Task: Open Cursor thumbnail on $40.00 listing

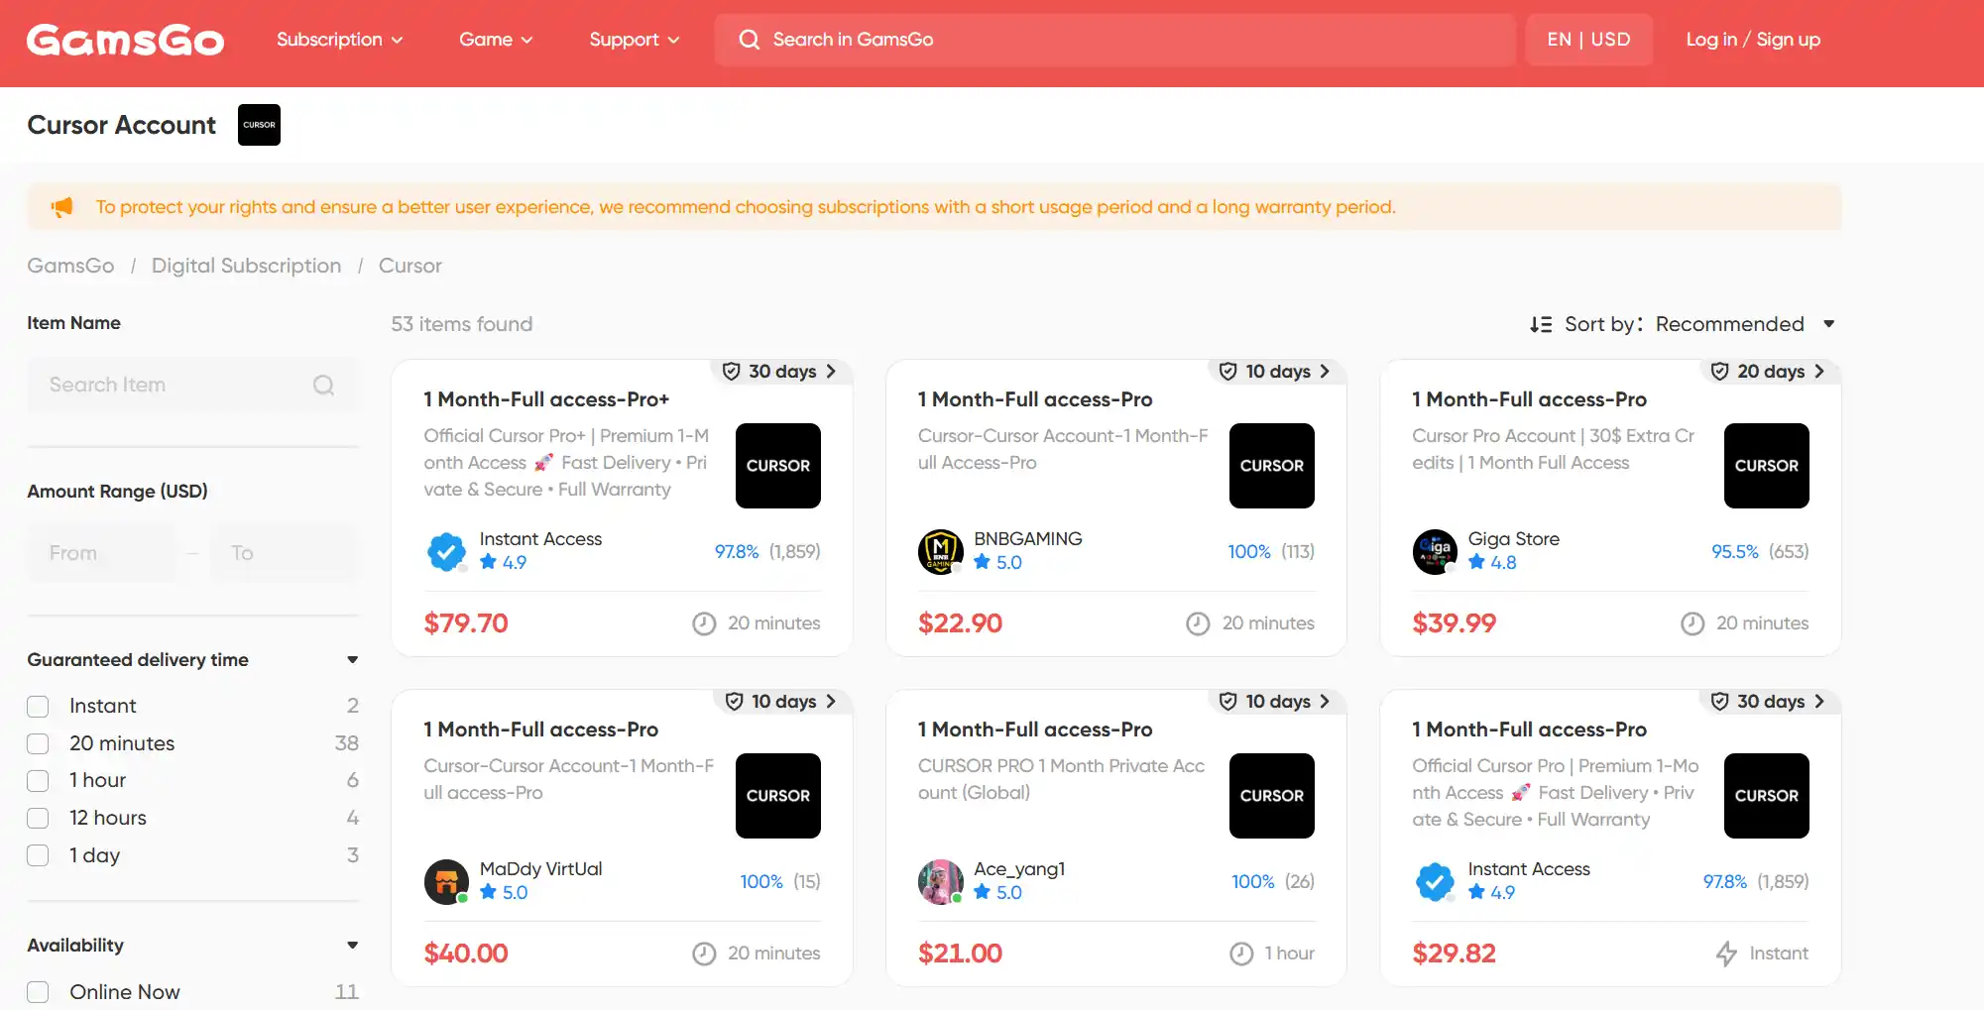Action: [x=778, y=796]
